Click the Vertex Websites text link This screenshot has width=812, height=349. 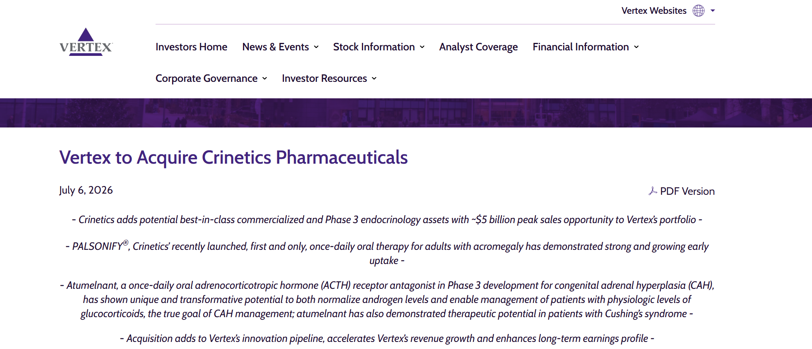tap(654, 11)
